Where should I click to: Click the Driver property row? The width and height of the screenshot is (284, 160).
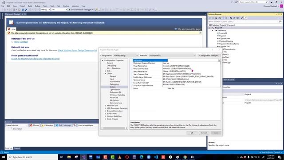[177, 88]
